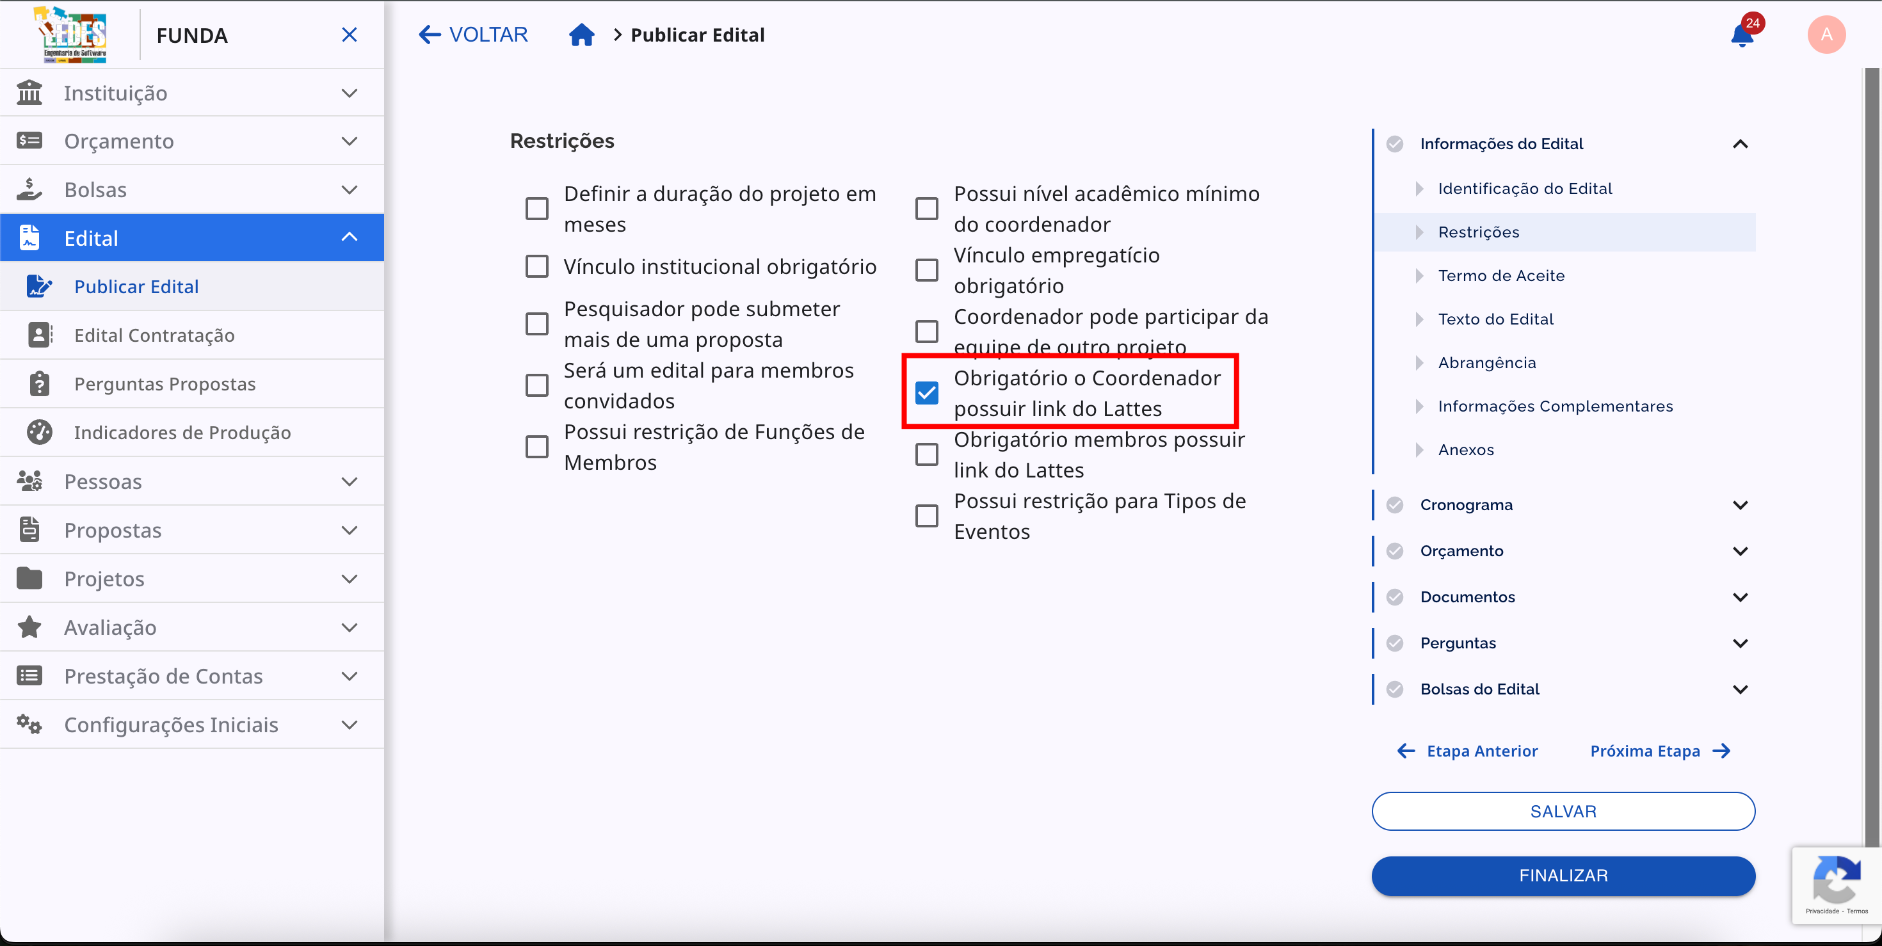The width and height of the screenshot is (1882, 946).
Task: Click the SALVAR button
Action: 1563,811
